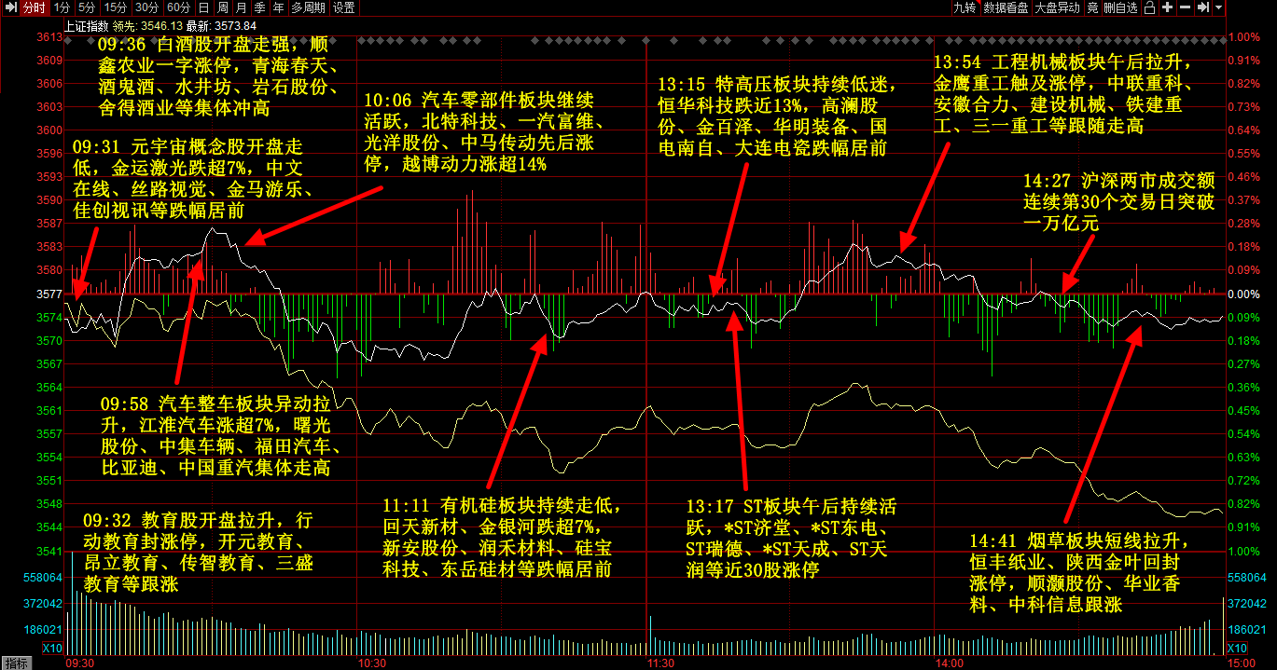Click the 设置 settings button

pos(343,7)
